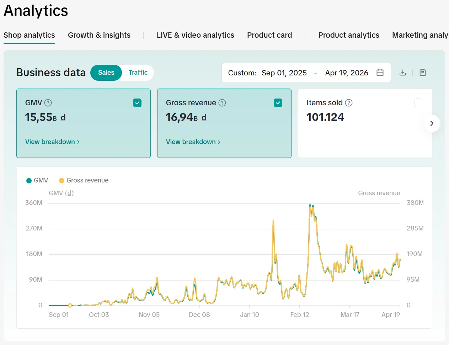This screenshot has height=345, width=449.
Task: Expand GMV View breakdown
Action: click(x=52, y=142)
